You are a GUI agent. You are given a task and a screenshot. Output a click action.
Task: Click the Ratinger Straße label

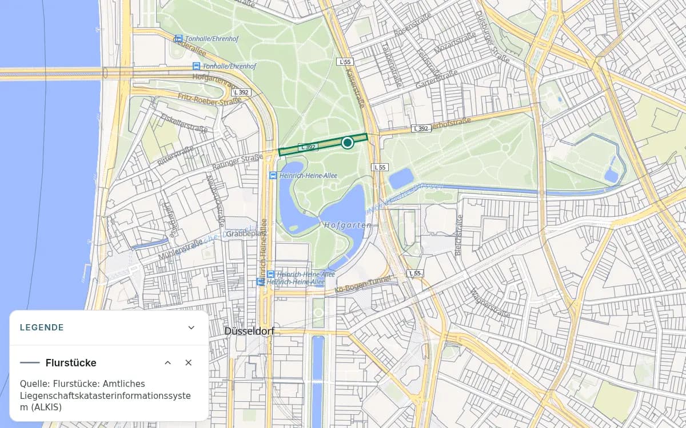(x=237, y=163)
